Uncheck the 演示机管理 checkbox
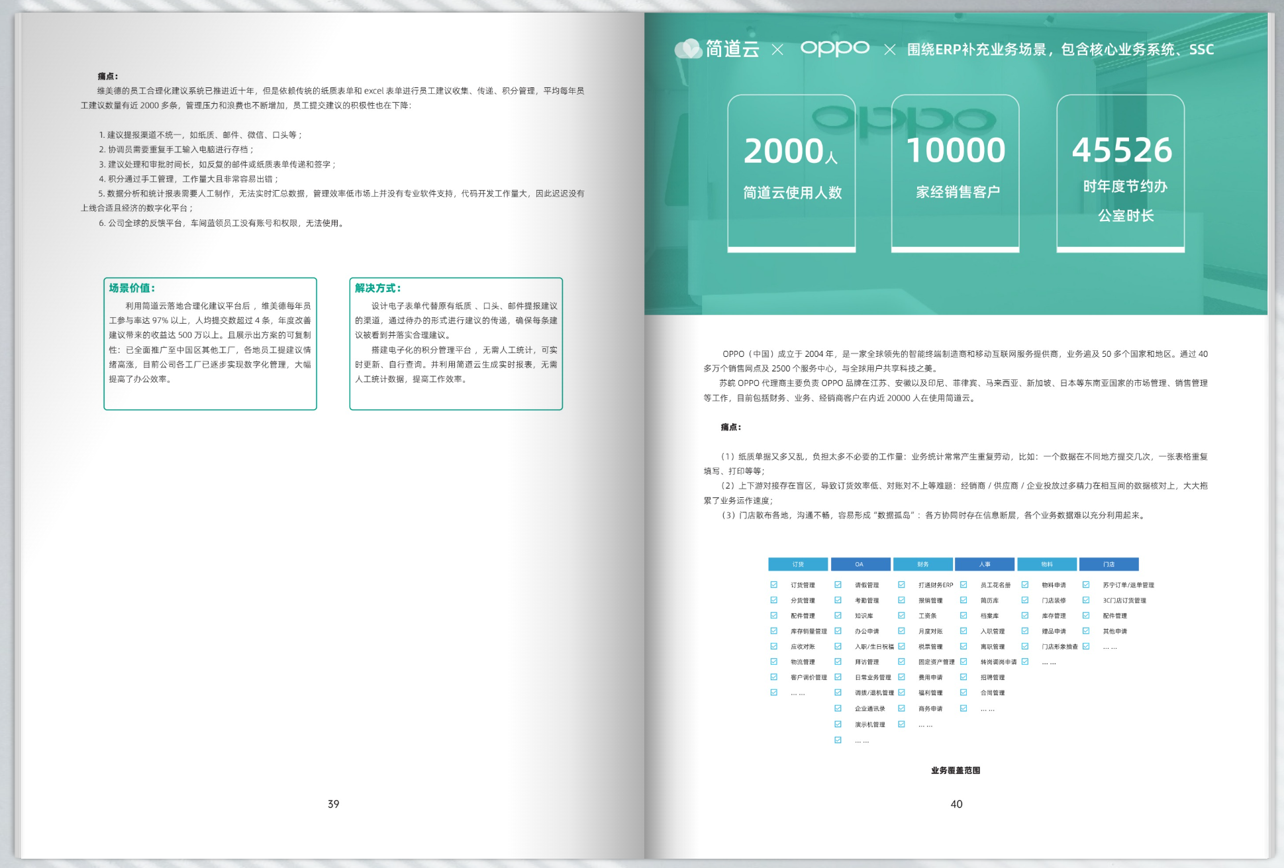This screenshot has width=1284, height=868. coord(838,724)
